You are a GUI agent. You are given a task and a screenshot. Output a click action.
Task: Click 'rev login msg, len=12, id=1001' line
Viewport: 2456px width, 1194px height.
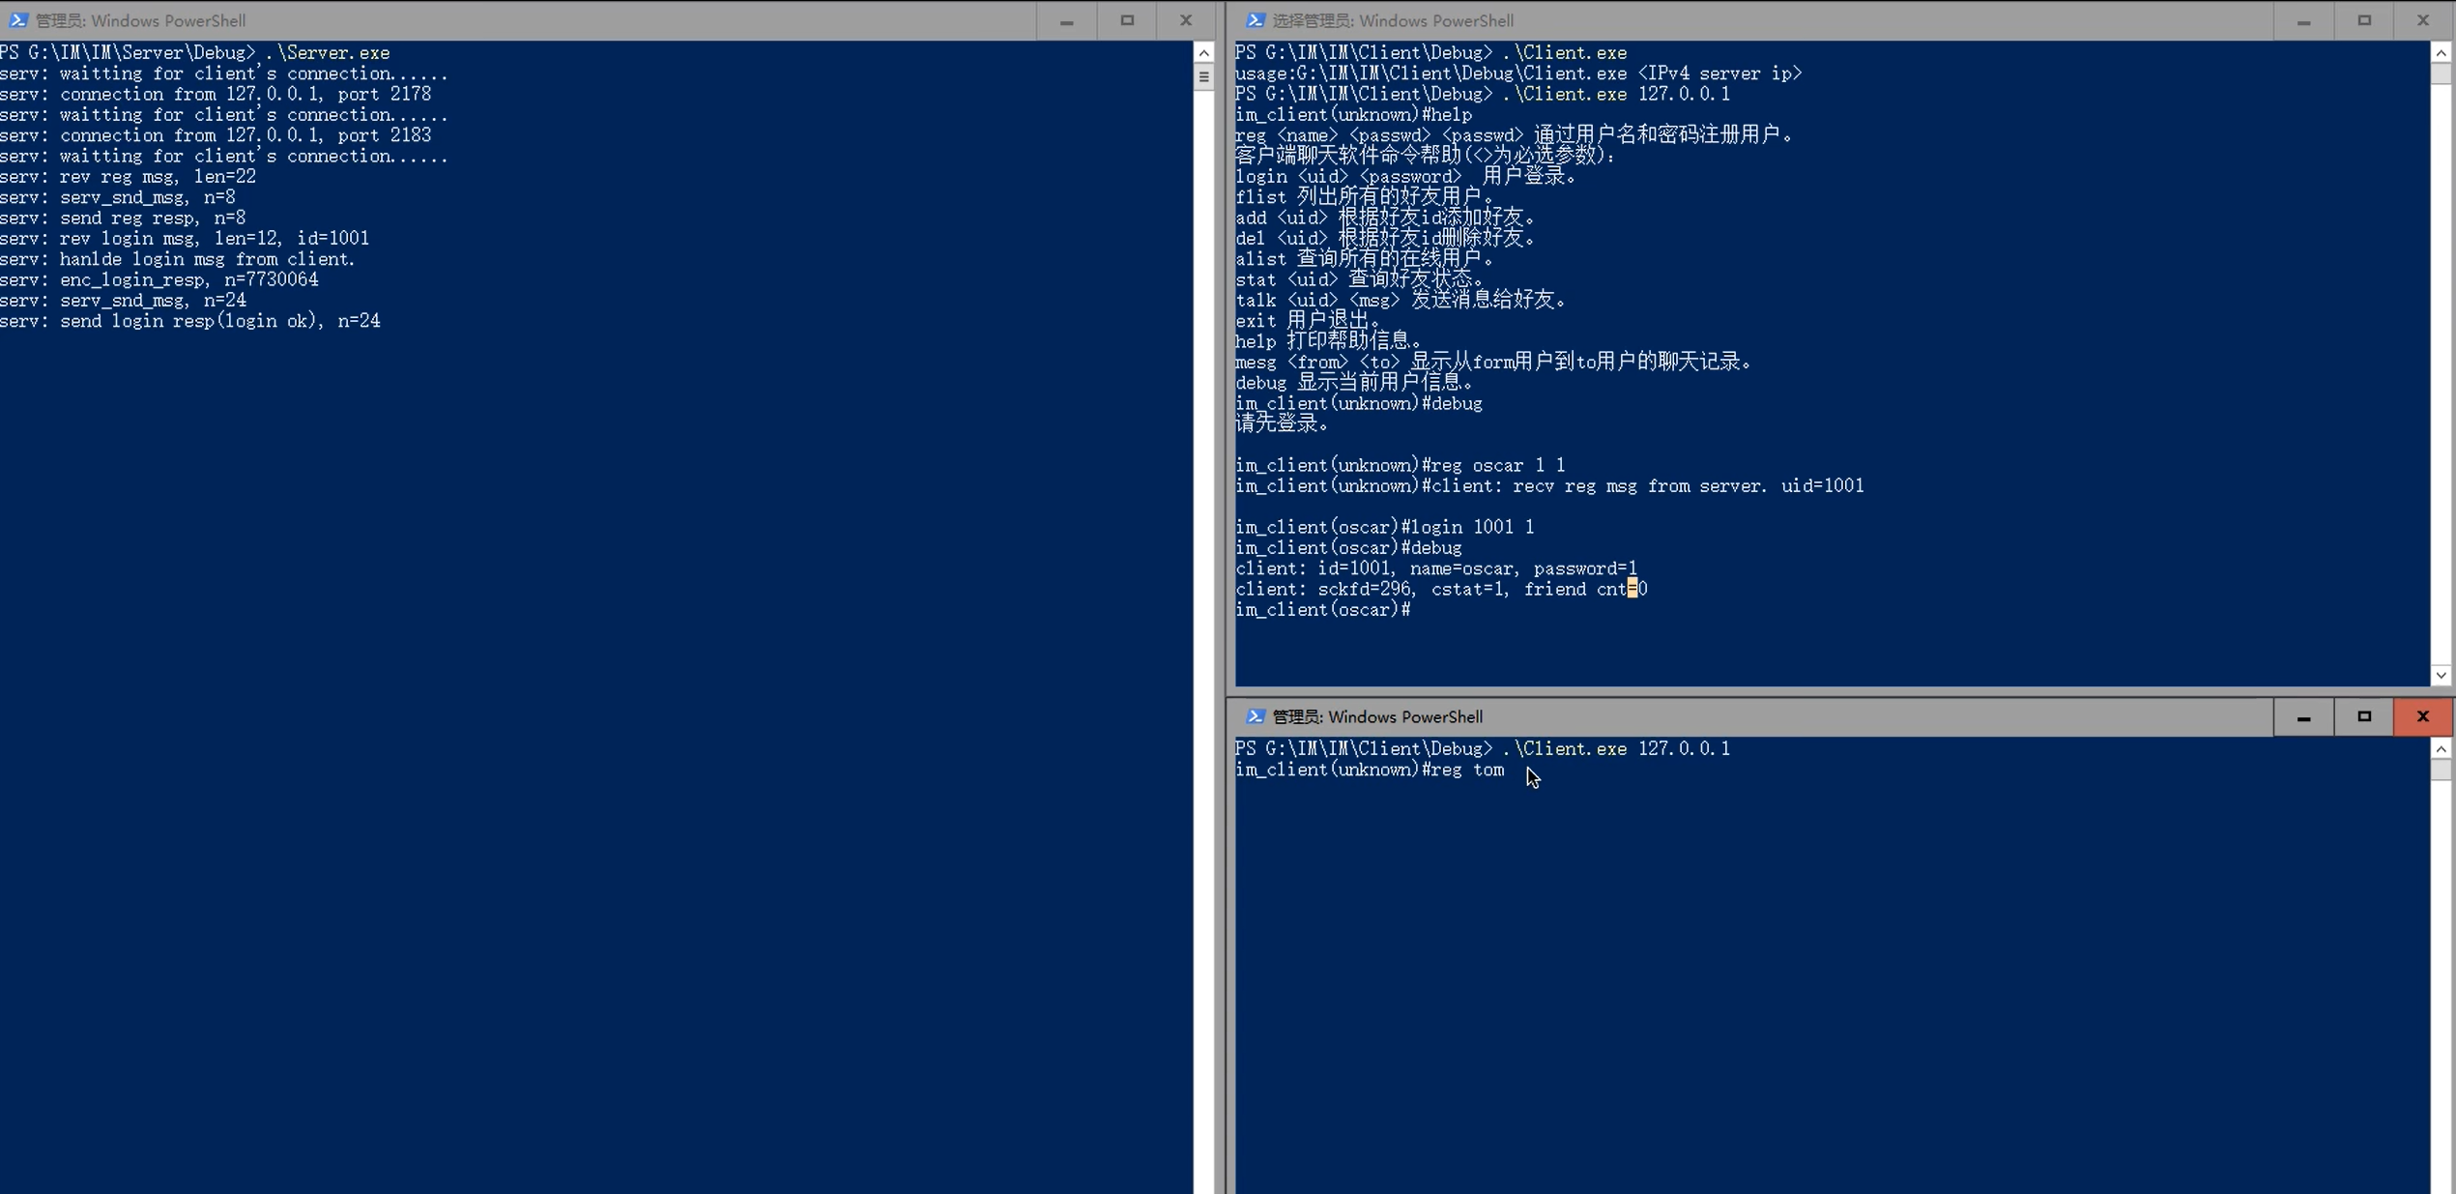[185, 238]
